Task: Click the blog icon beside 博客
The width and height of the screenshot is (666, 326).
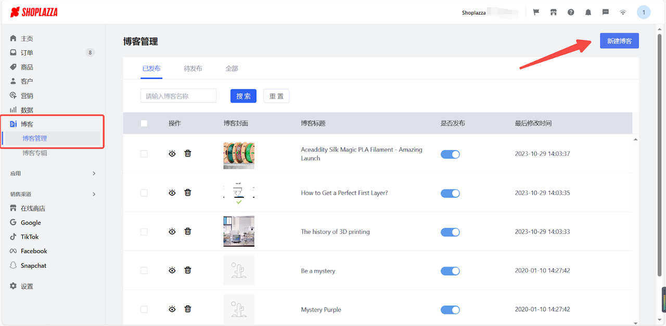Action: pos(14,124)
